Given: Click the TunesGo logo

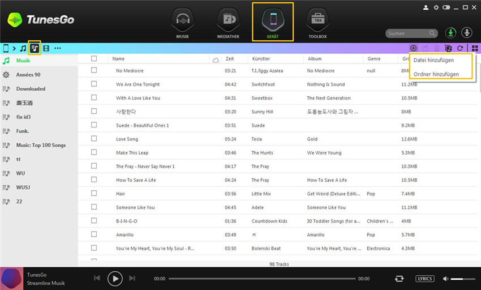Looking at the screenshot, I should pyautogui.click(x=41, y=20).
